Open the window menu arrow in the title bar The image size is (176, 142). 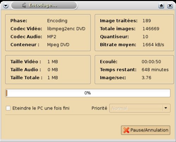[x=6, y=6]
